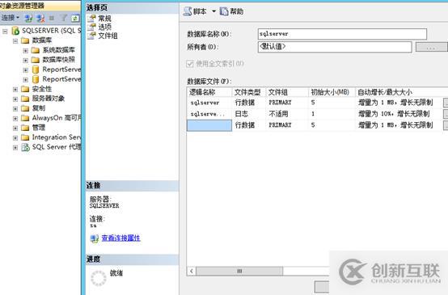Click the connect Object Explorer icon
The width and height of the screenshot is (448, 295).
[28, 19]
